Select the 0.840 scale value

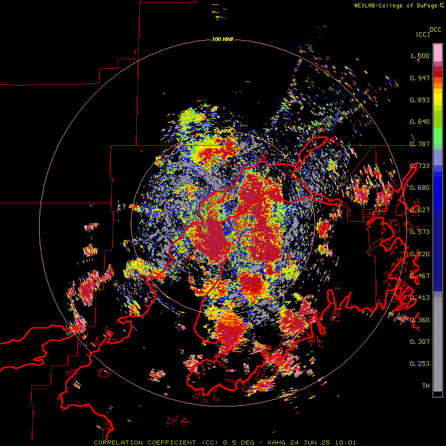(420, 122)
